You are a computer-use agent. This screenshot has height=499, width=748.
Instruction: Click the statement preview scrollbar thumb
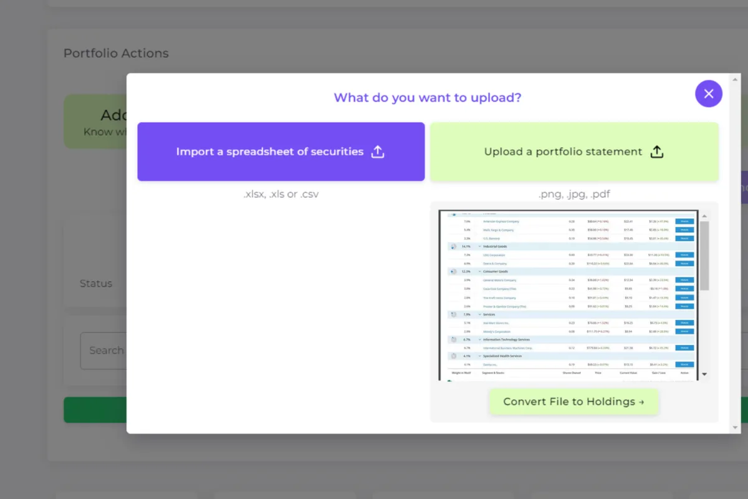(704, 256)
